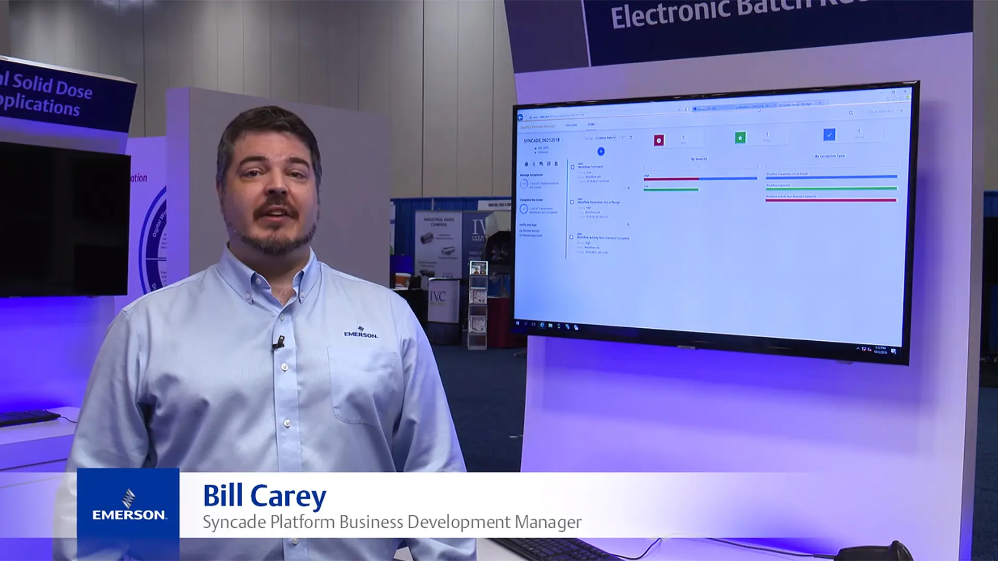Click the refresh icon beside Sort by
Viewport: 998px width, 561px height.
631,138
